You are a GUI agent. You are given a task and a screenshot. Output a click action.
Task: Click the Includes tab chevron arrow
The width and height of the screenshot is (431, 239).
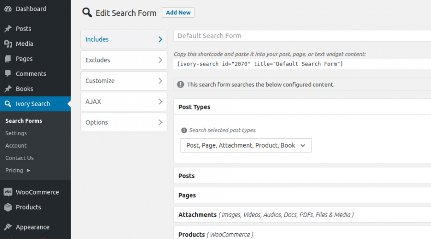coord(160,39)
